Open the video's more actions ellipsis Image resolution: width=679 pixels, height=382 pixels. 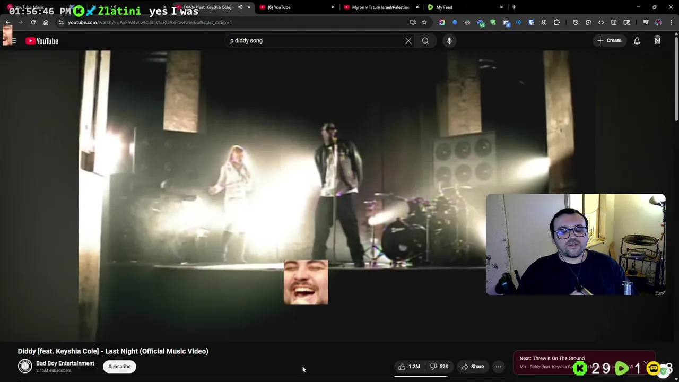(x=499, y=367)
